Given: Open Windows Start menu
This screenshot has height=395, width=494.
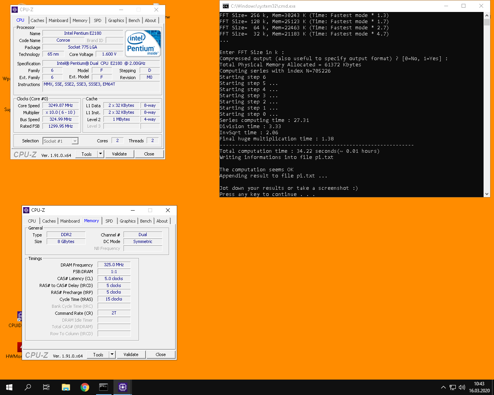Looking at the screenshot, I should click(x=9, y=387).
